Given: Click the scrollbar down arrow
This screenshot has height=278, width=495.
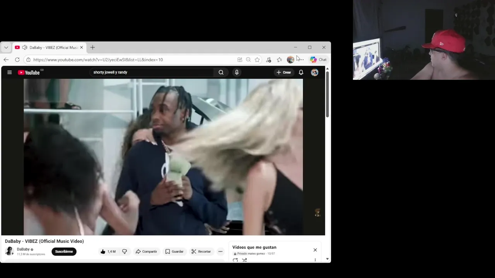Looking at the screenshot, I should coord(328,259).
